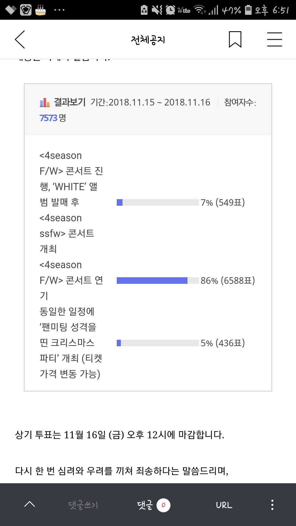
Task: Bookmark this notice post
Action: click(x=235, y=39)
